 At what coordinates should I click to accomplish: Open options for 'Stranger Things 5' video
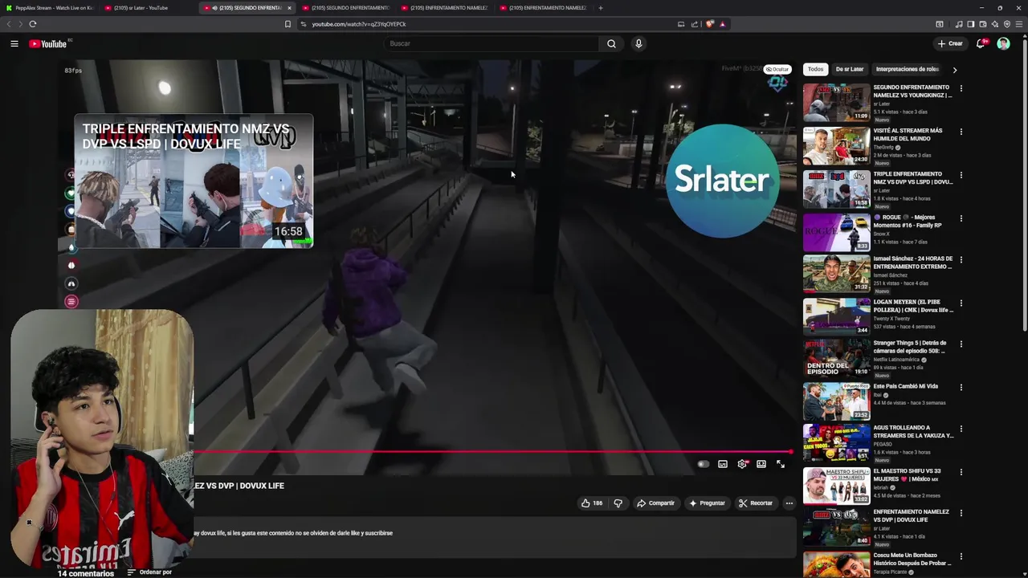[961, 344]
